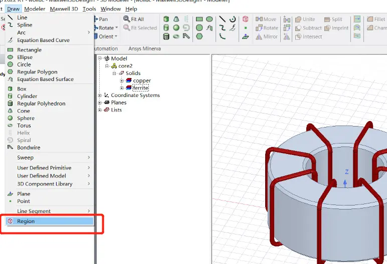Click the Draw regular polyhedron toolbar icon
This screenshot has width=387, height=264.
click(166, 36)
